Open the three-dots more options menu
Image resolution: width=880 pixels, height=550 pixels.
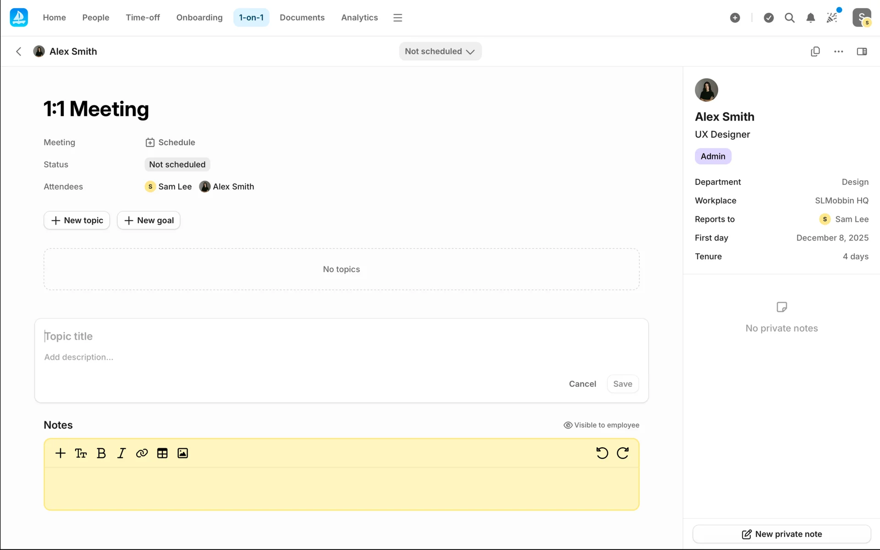click(838, 51)
